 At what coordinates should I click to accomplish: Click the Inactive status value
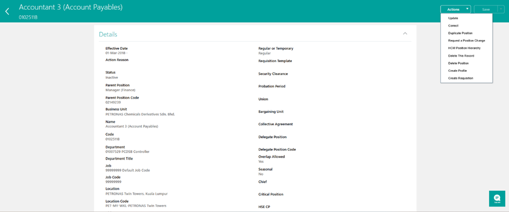pos(112,78)
